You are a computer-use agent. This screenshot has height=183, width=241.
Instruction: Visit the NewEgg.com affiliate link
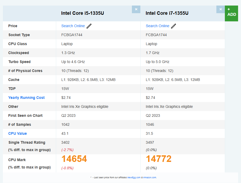click(x=134, y=177)
